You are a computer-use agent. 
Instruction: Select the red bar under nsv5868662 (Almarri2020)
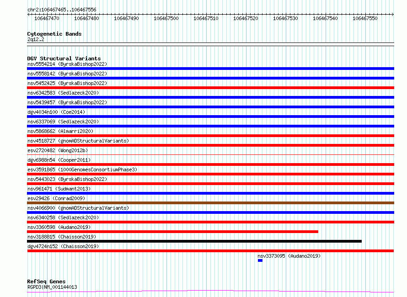pyautogui.click(x=210, y=136)
